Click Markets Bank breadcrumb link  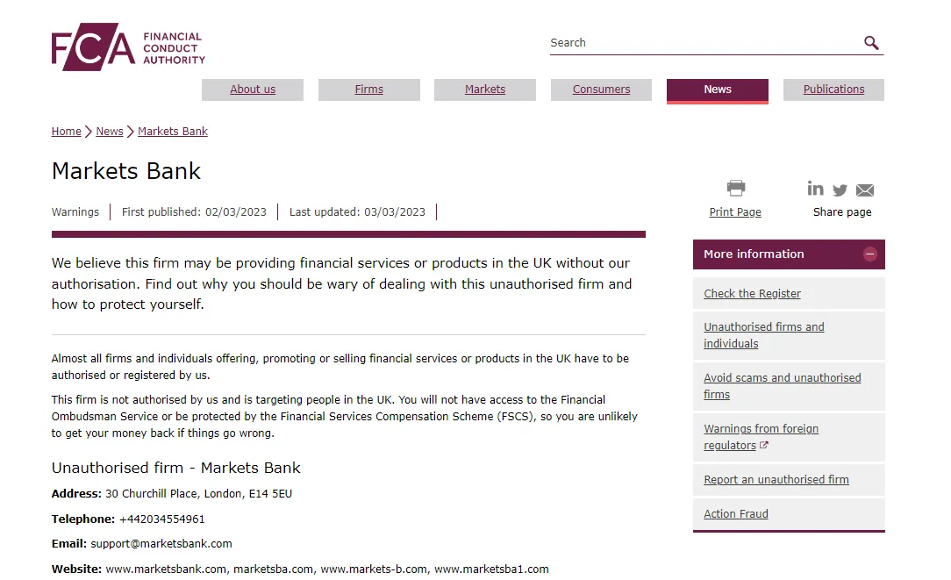pos(172,131)
